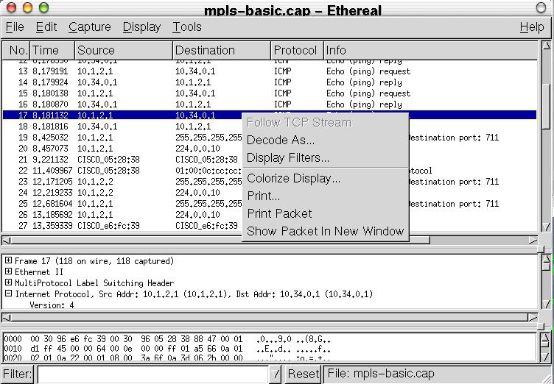Click the title bar toolbar toggle button

pyautogui.click(x=541, y=7)
